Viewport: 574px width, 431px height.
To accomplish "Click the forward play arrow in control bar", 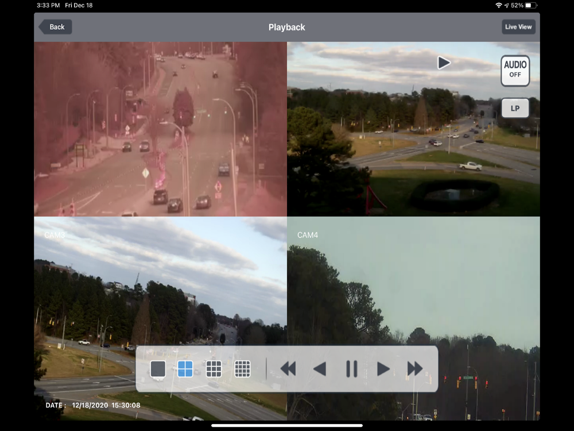I will pos(383,369).
